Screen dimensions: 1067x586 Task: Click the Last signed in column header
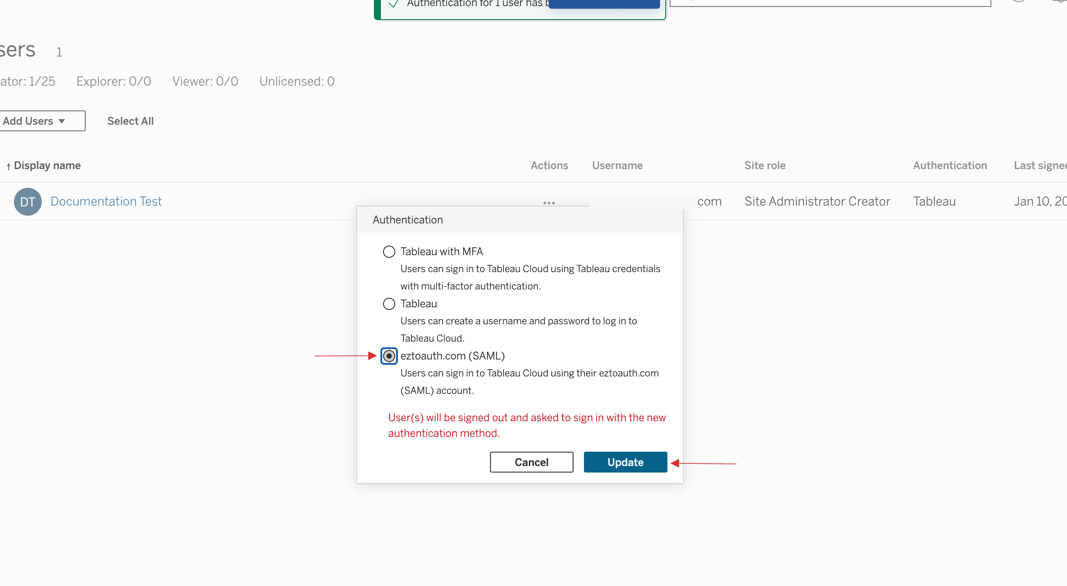[1040, 166]
